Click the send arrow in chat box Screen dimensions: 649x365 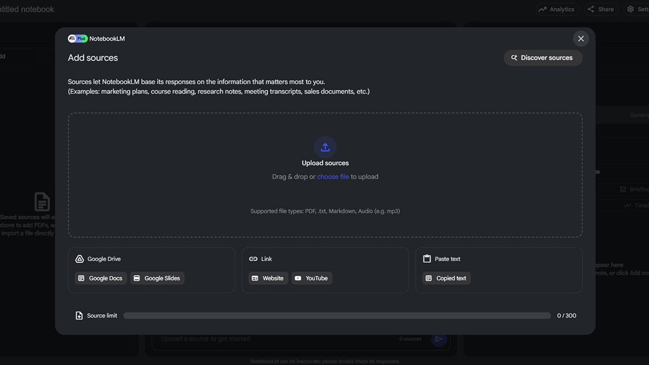(x=439, y=339)
